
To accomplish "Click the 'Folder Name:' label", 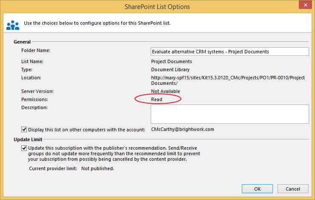I will (x=36, y=50).
